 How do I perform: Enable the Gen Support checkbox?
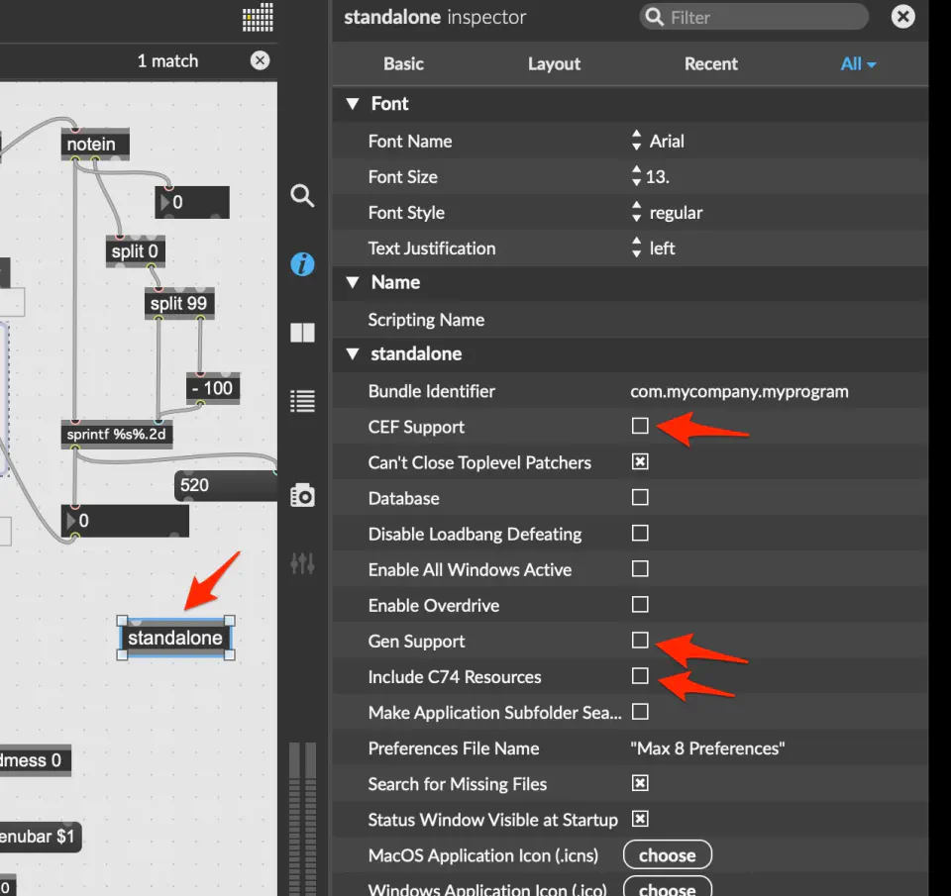(640, 641)
